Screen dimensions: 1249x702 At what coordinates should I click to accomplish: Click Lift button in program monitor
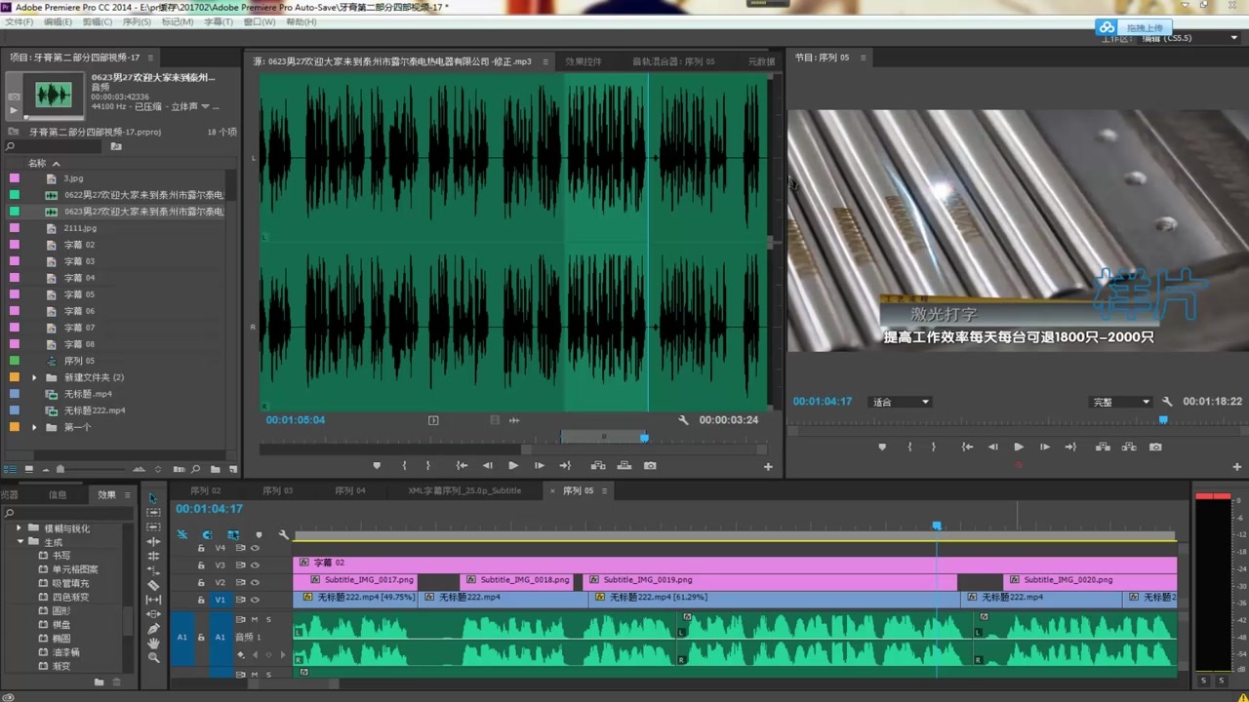(x=1103, y=447)
